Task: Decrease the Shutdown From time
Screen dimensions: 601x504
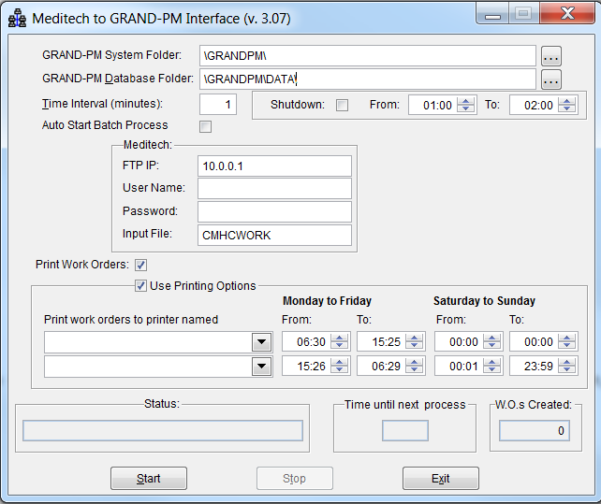Action: 465,108
